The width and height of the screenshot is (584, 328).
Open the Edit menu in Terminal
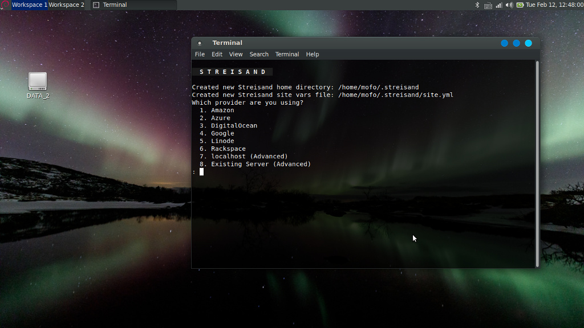217,54
